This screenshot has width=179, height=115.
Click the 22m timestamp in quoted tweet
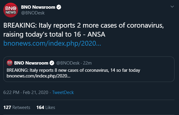(87, 63)
